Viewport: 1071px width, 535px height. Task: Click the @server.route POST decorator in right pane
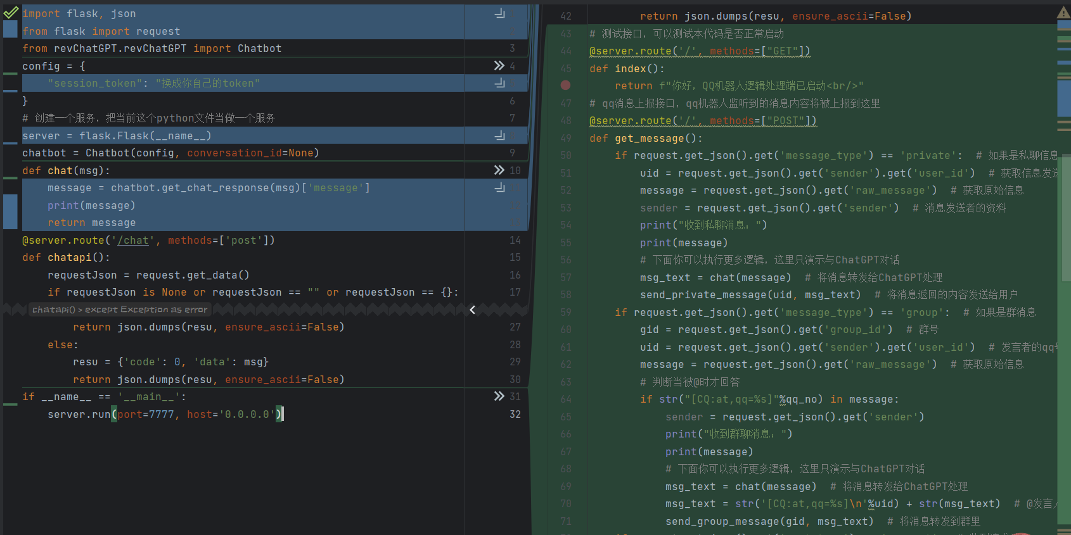(703, 121)
